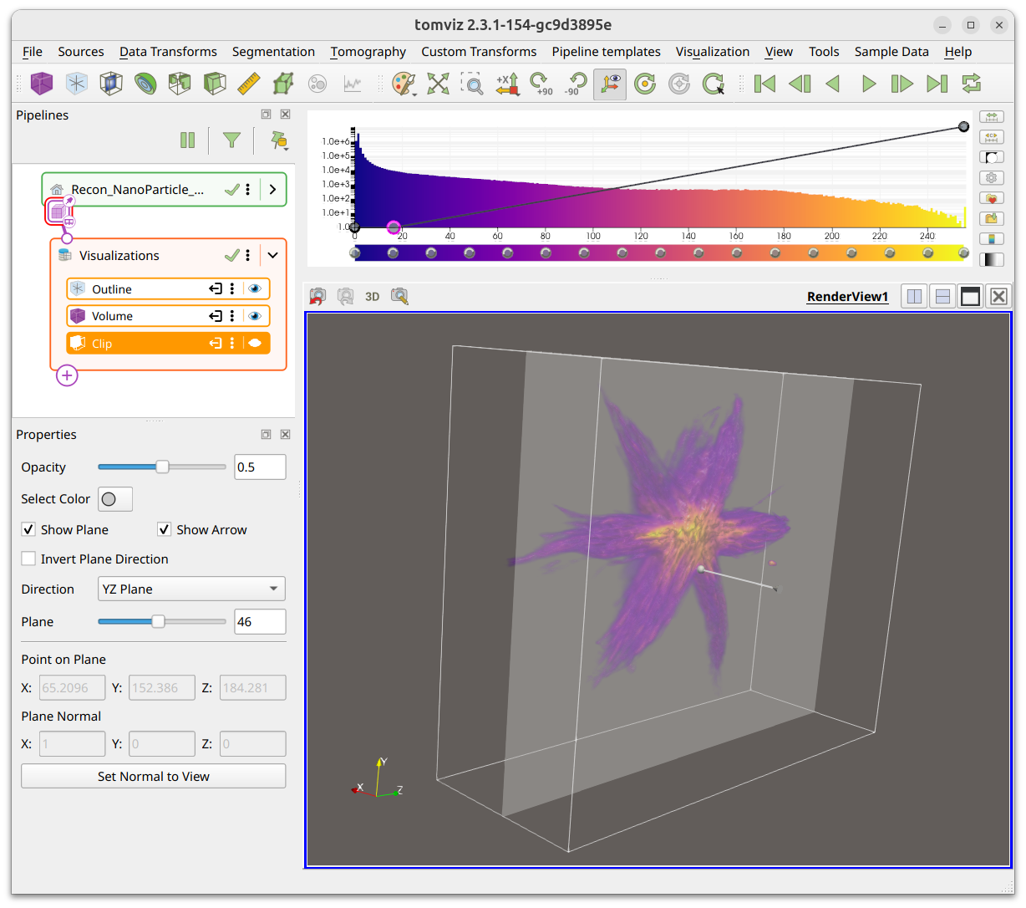Screen dimensions: 1026x908
Task: Open the Direction dropdown showing YZ Plane
Action: pyautogui.click(x=191, y=589)
